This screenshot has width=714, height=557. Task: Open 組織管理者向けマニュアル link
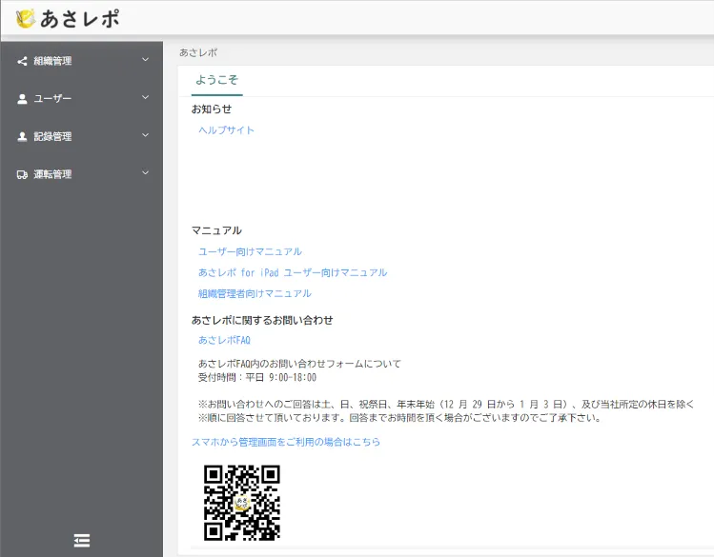(x=255, y=293)
